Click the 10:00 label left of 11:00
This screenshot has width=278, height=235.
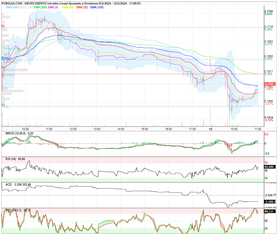coord(25,129)
